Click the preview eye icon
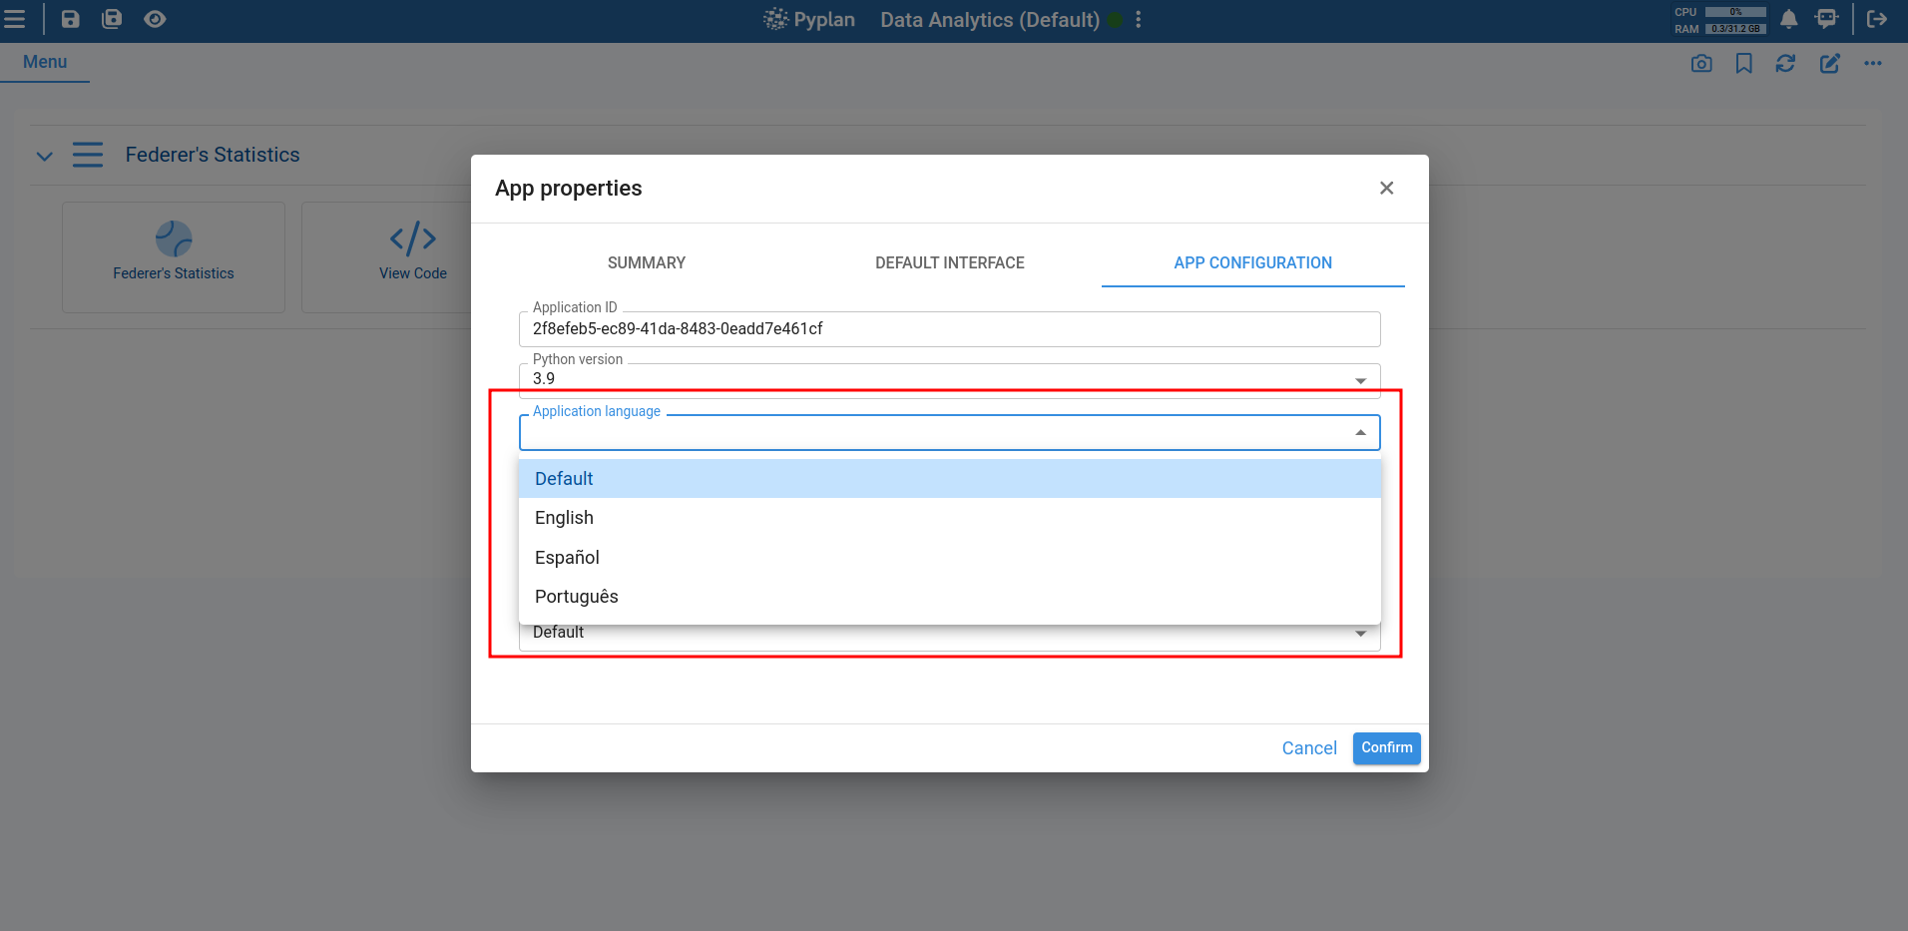The image size is (1908, 931). pos(155,18)
